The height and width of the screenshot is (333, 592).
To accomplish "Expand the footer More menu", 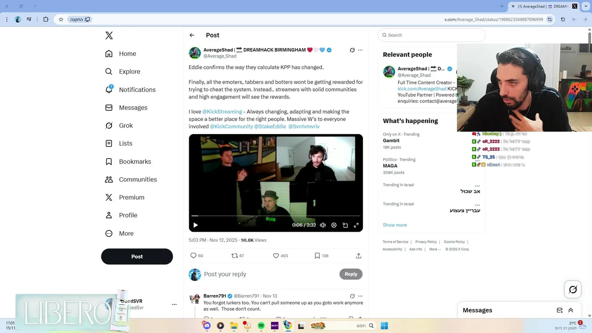I will point(435,249).
